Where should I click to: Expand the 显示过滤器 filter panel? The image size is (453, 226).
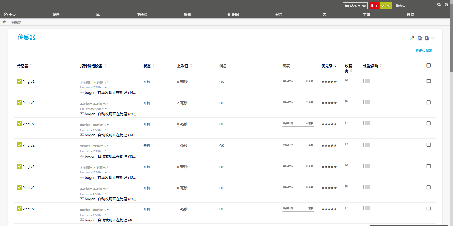point(425,51)
